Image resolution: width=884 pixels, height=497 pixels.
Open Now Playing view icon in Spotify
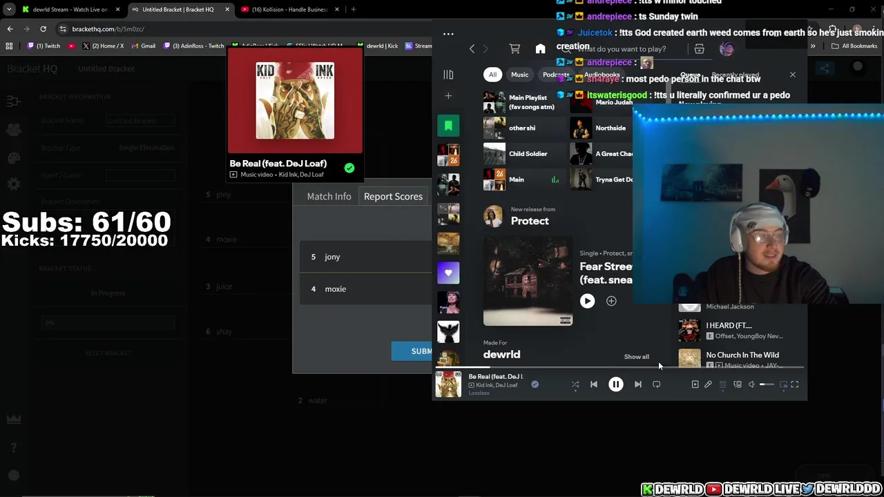coord(695,384)
